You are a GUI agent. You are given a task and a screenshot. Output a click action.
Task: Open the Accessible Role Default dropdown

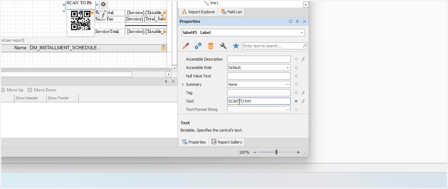(x=288, y=68)
